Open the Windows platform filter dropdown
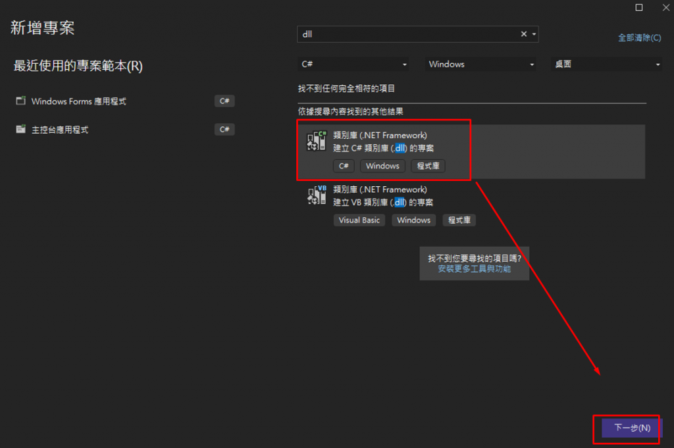Image resolution: width=674 pixels, height=448 pixels. 480,64
